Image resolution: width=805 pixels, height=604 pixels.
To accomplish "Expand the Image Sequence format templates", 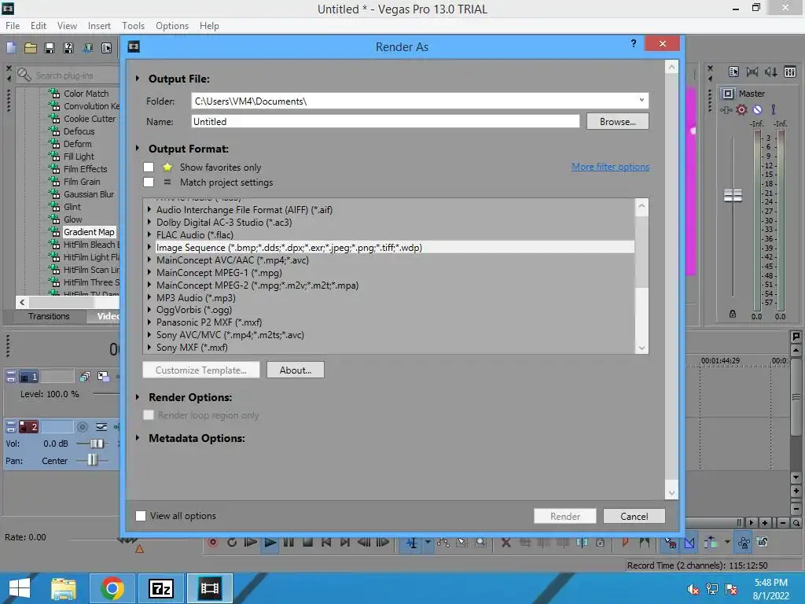I will [149, 248].
